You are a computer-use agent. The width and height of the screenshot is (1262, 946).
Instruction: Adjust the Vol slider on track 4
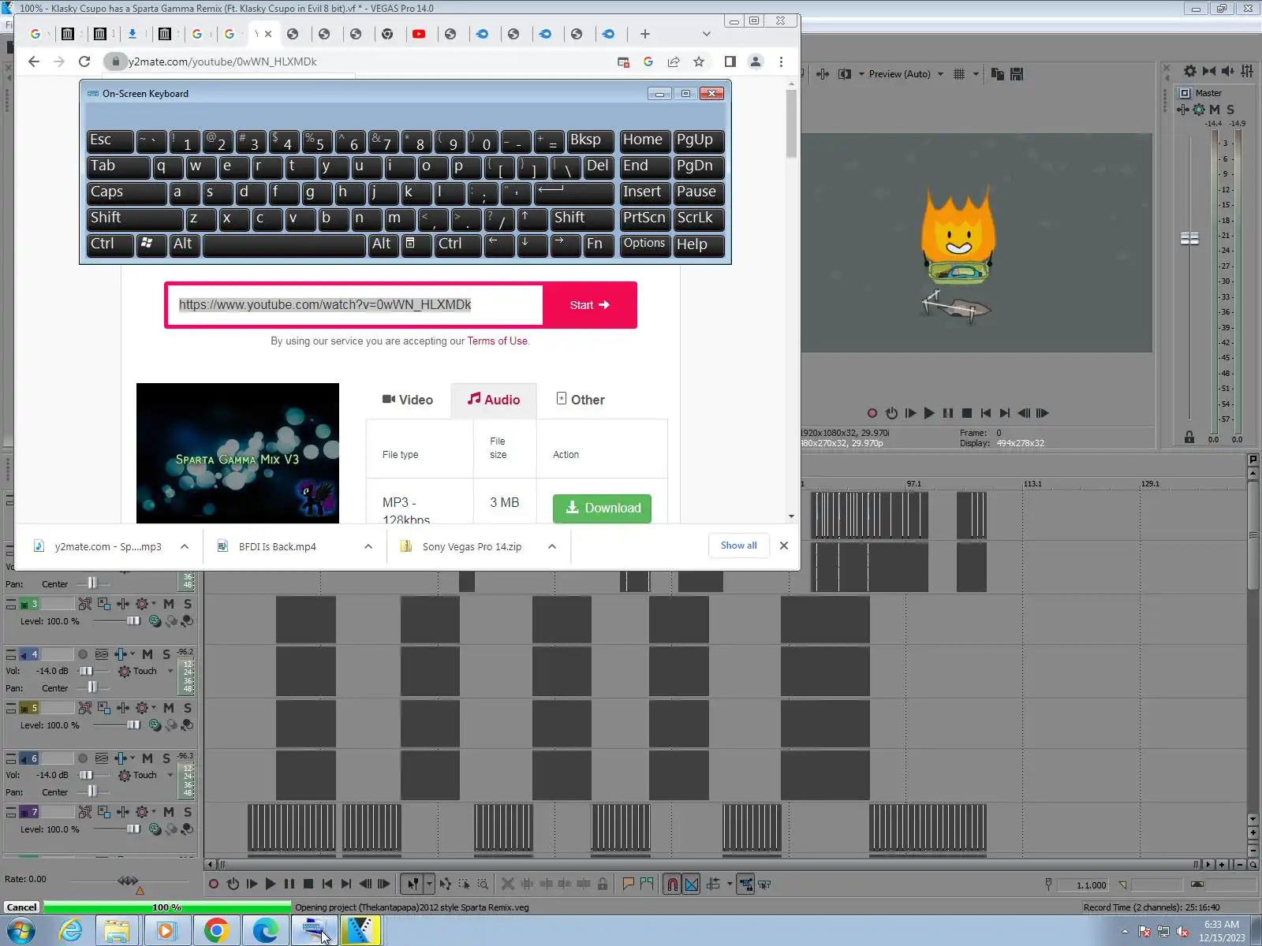tap(86, 671)
